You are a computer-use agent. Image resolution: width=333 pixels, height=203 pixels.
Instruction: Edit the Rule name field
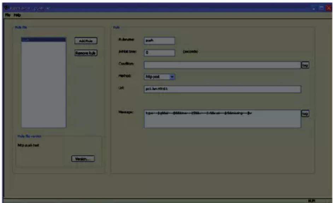click(159, 41)
